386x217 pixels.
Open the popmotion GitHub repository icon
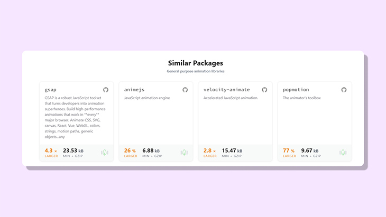[x=344, y=90]
